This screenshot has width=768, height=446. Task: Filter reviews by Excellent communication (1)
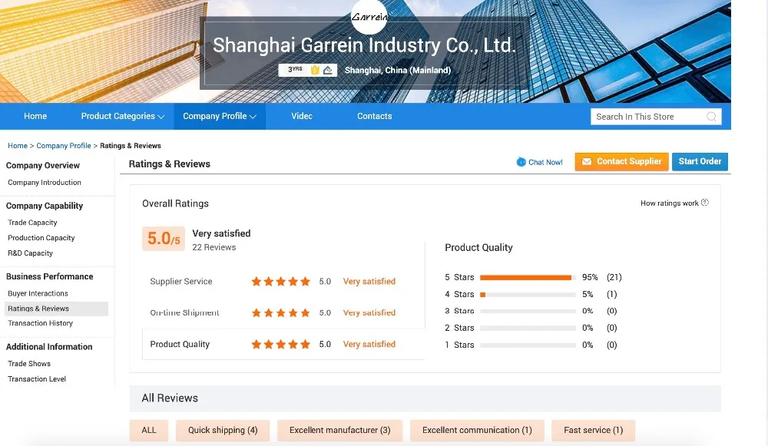(477, 431)
